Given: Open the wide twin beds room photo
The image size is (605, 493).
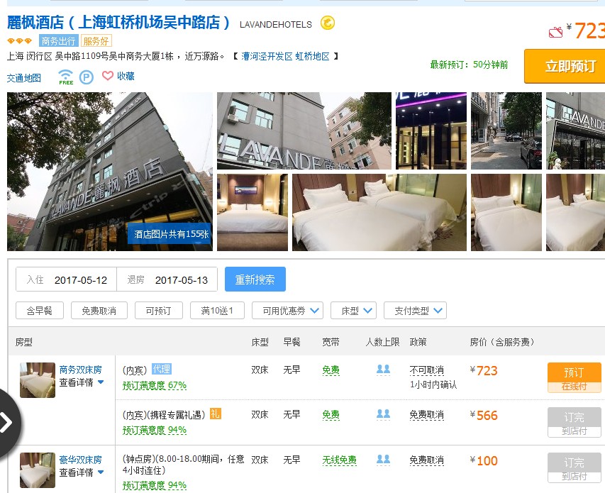Looking at the screenshot, I should tap(379, 212).
